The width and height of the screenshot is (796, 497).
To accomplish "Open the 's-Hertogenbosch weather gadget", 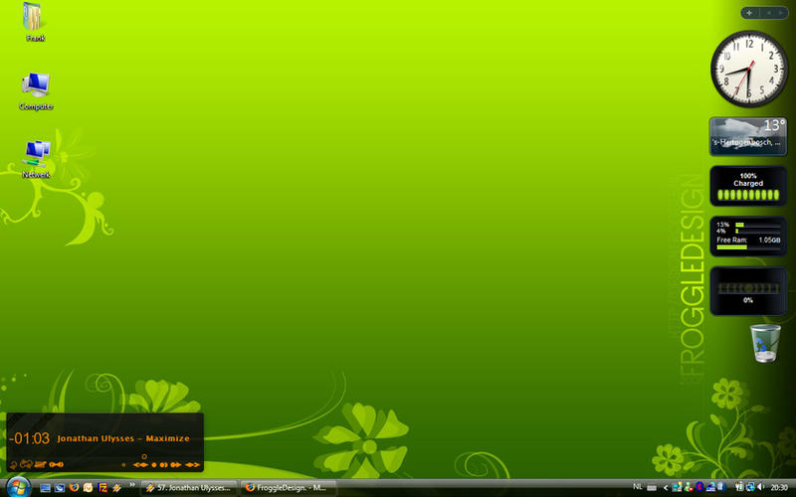I will click(748, 136).
